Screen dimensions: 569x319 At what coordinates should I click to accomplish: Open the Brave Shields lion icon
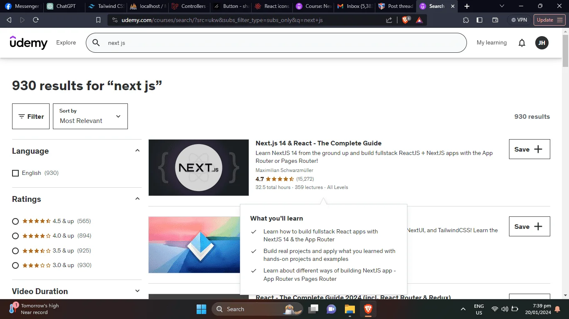(405, 20)
